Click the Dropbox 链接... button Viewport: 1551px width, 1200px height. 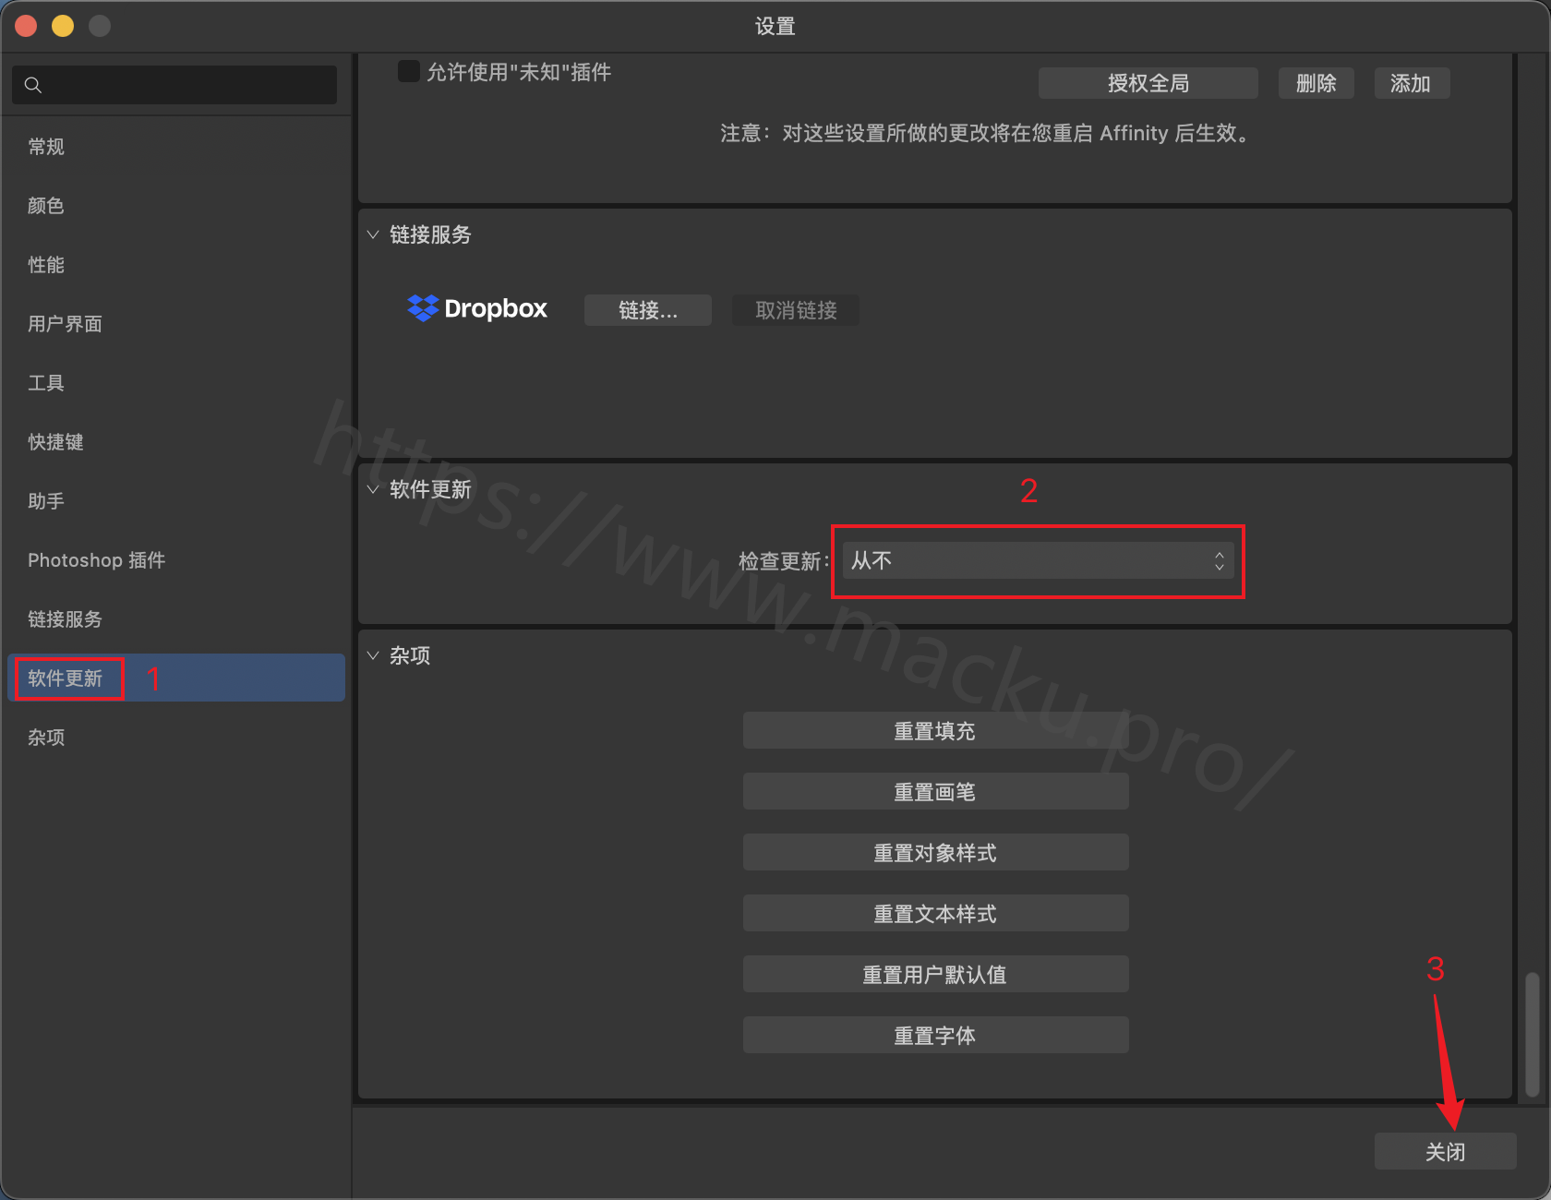(647, 310)
